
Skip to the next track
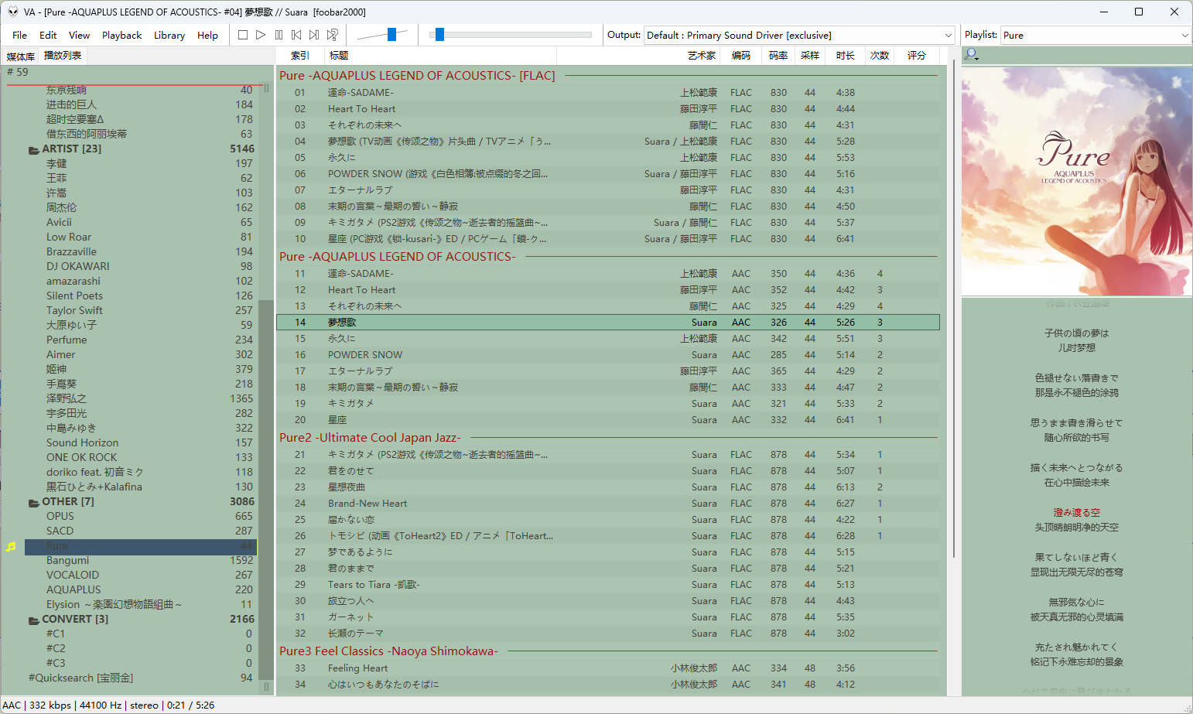click(x=314, y=35)
